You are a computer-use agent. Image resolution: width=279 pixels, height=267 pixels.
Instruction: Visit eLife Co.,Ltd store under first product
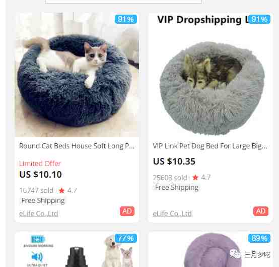[x=39, y=213]
